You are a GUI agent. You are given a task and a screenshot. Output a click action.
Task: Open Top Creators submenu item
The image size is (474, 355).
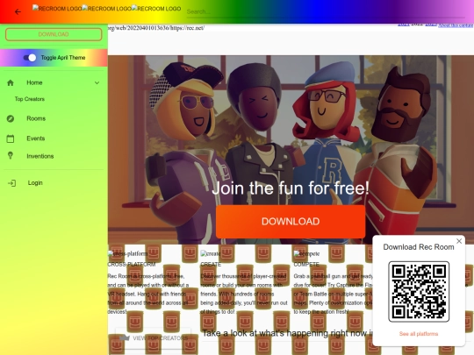coord(30,99)
